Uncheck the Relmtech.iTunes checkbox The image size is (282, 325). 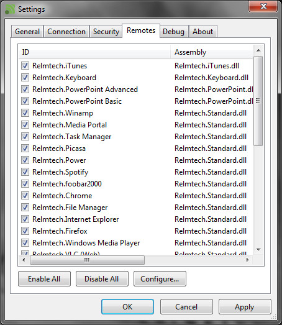pos(25,66)
